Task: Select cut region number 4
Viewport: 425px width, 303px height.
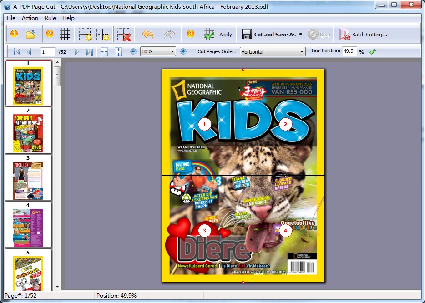Action: tap(285, 231)
